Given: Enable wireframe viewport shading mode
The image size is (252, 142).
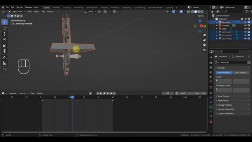Looking at the screenshot, I should point(192,11).
